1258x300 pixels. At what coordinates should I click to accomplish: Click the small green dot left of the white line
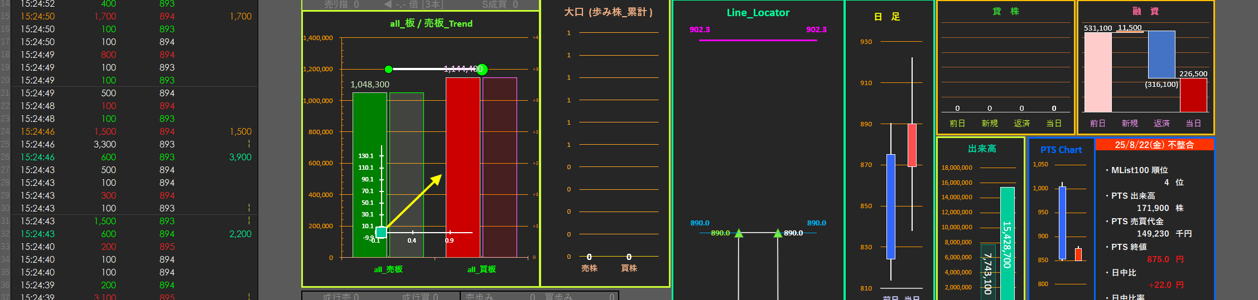[388, 70]
